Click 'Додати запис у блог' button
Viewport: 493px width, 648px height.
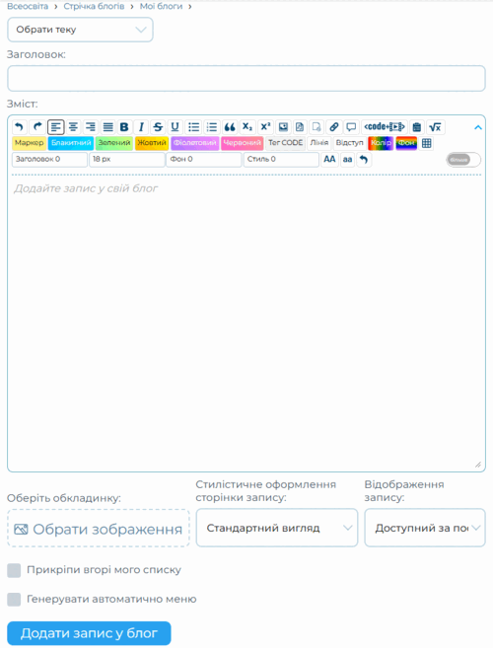tap(89, 633)
